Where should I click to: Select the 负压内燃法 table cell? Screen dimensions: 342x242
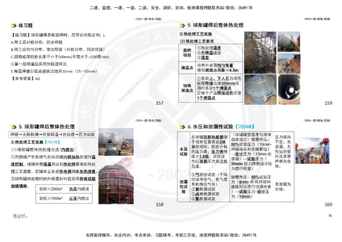point(79,189)
